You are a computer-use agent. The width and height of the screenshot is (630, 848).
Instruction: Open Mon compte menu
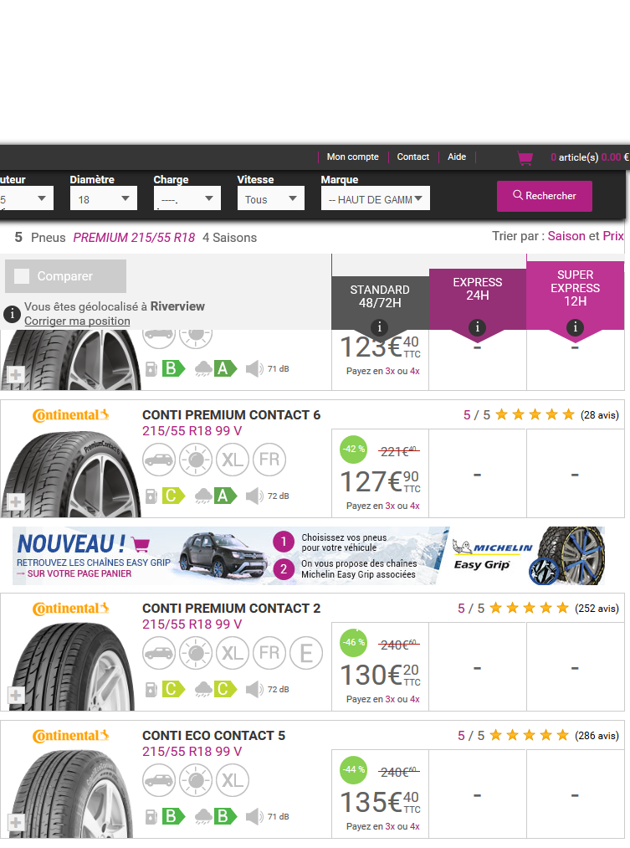click(x=353, y=157)
